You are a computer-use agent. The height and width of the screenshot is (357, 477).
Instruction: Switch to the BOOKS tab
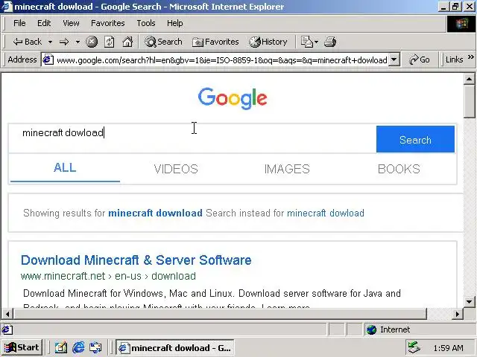(399, 169)
